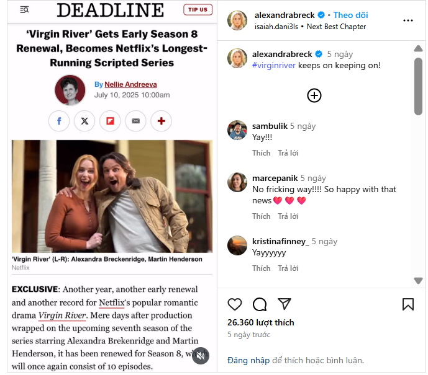Like the post with the heart icon
Viewport: 428px width, 375px height.
click(x=235, y=304)
